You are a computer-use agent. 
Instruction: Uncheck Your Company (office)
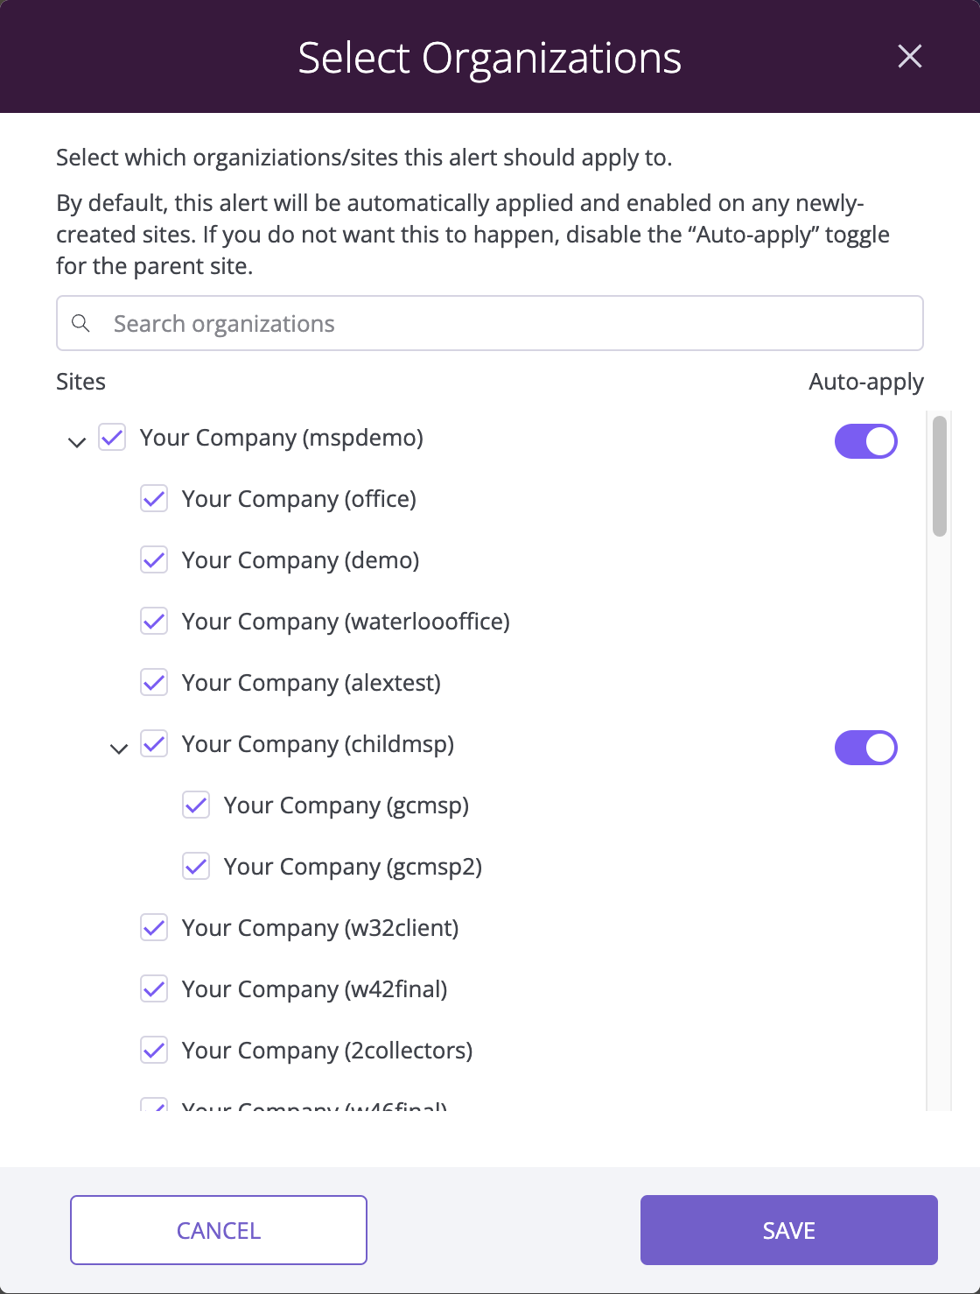(154, 499)
